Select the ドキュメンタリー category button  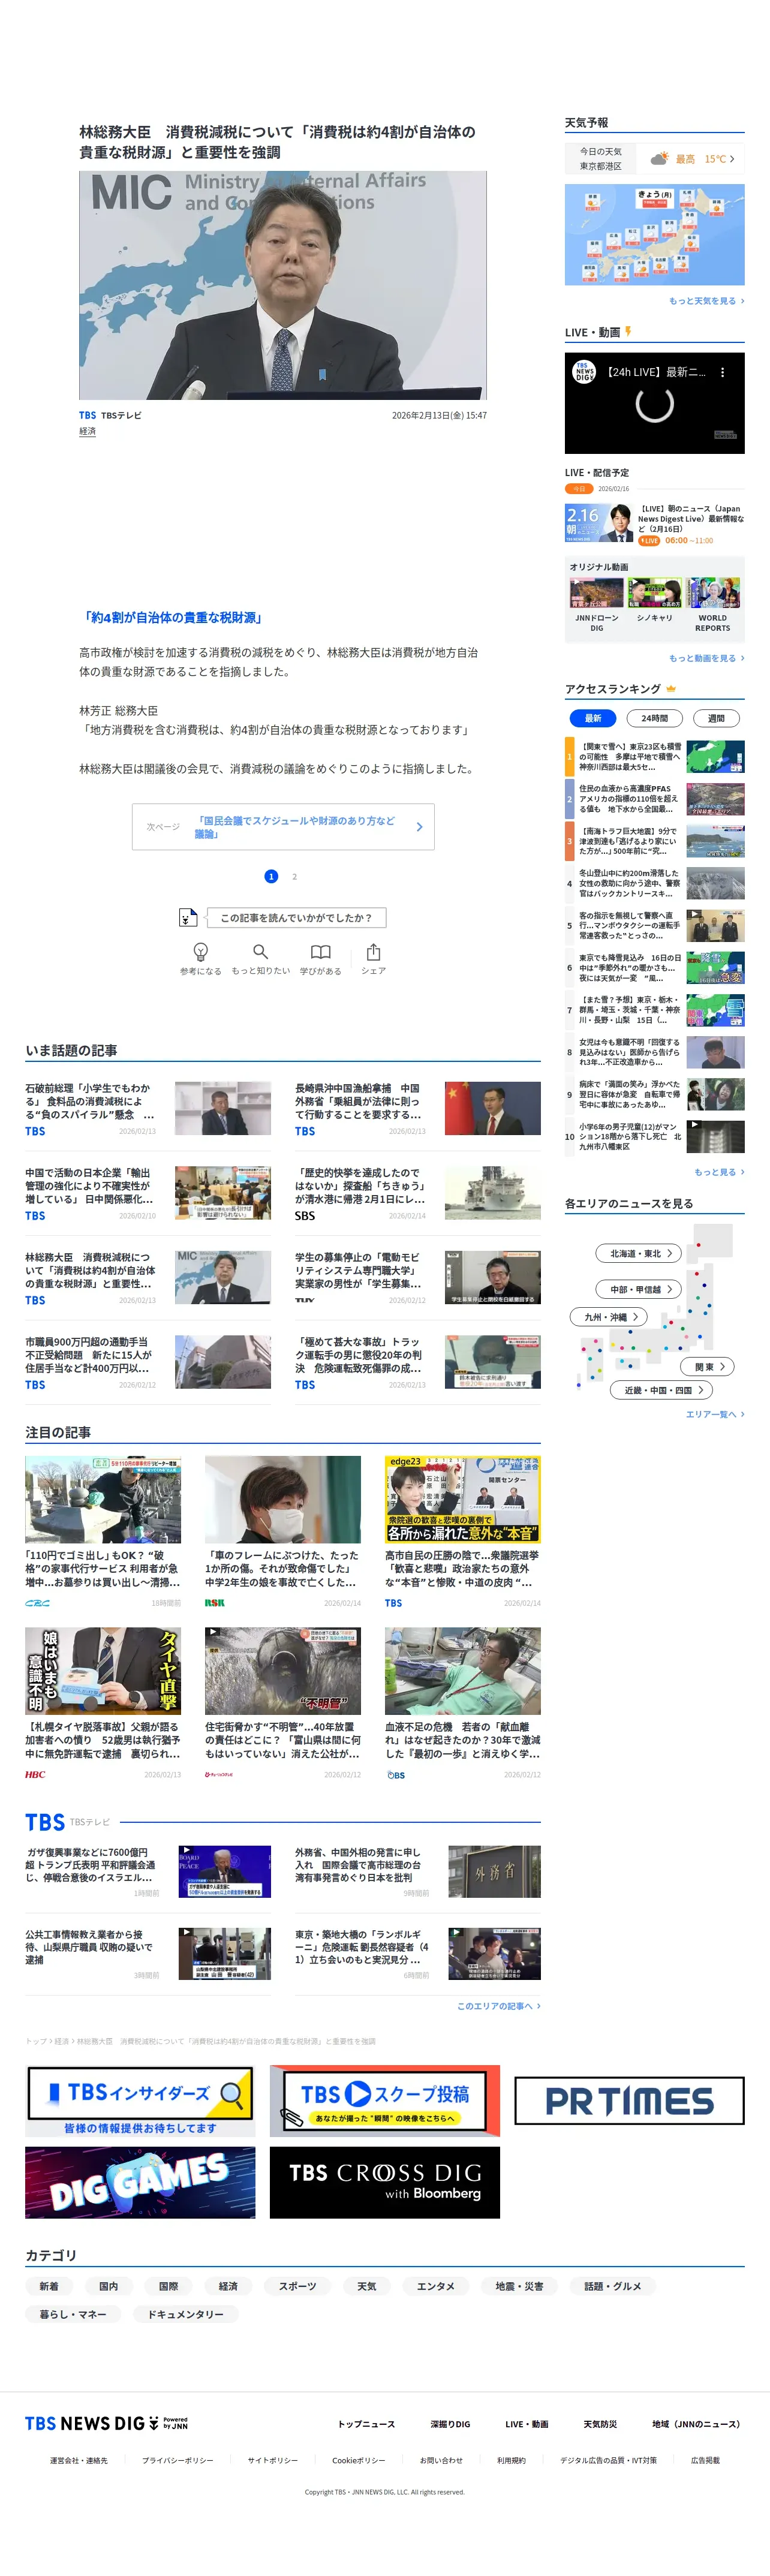tap(186, 2314)
